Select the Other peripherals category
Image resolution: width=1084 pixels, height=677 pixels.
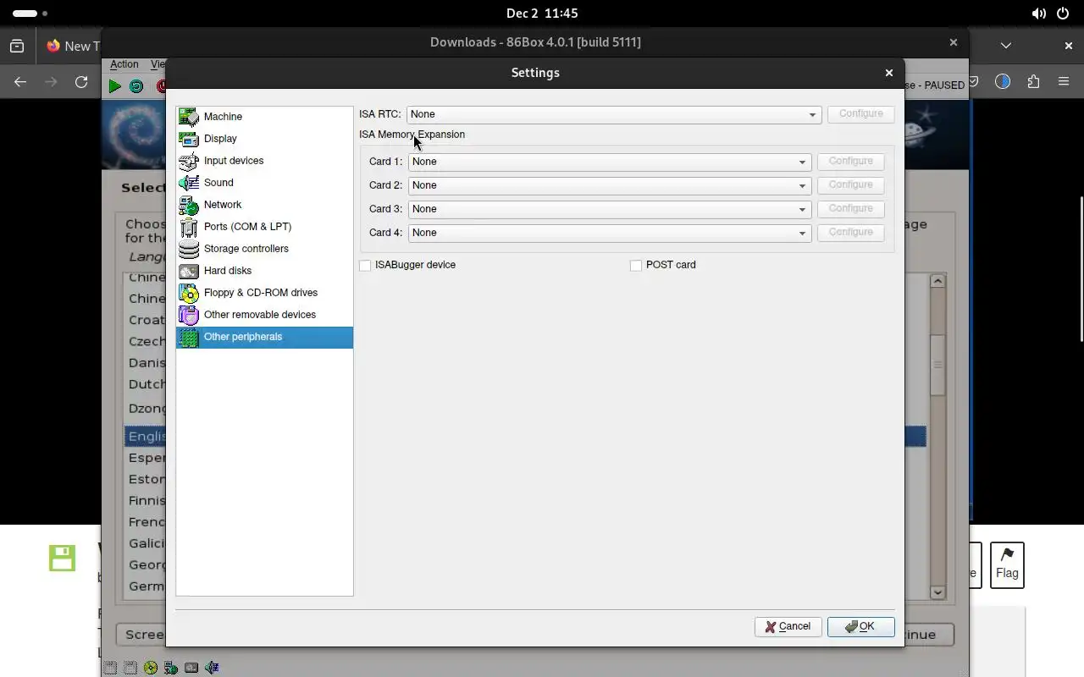click(x=264, y=337)
